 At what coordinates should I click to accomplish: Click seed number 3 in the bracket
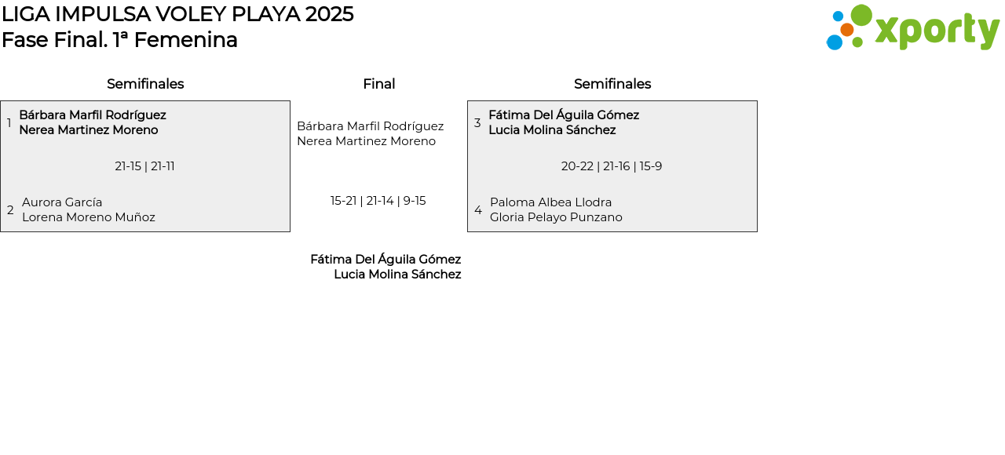click(x=477, y=123)
